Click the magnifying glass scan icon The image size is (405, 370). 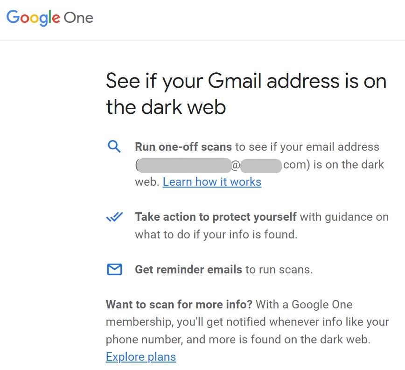click(x=114, y=147)
